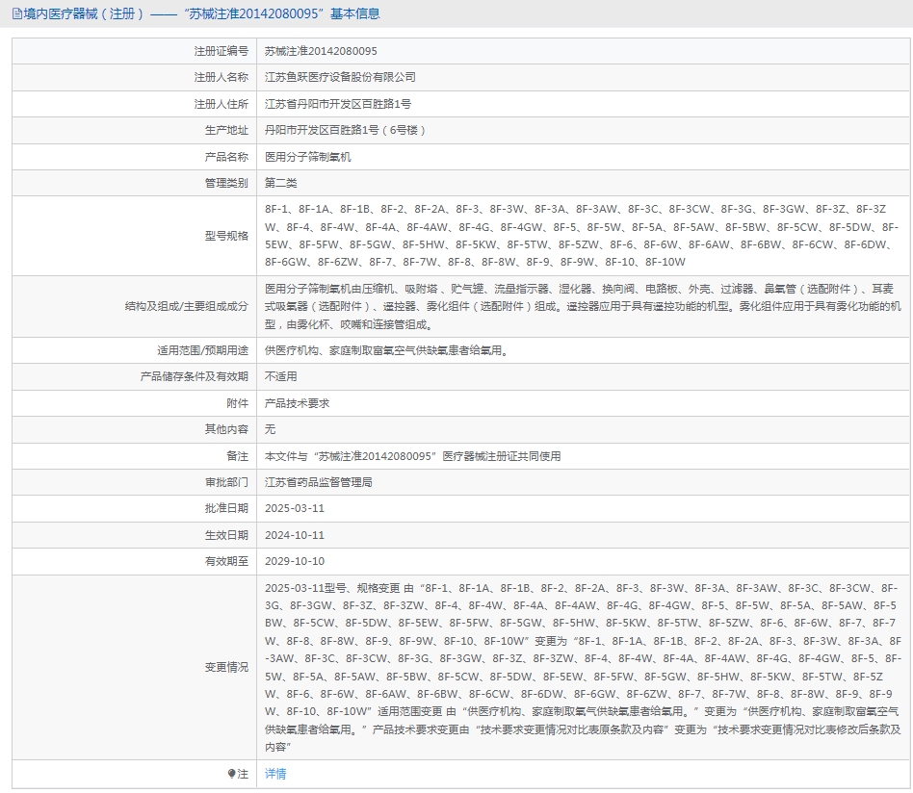Click the 备注 label
This screenshot has width=913, height=793.
tap(238, 457)
